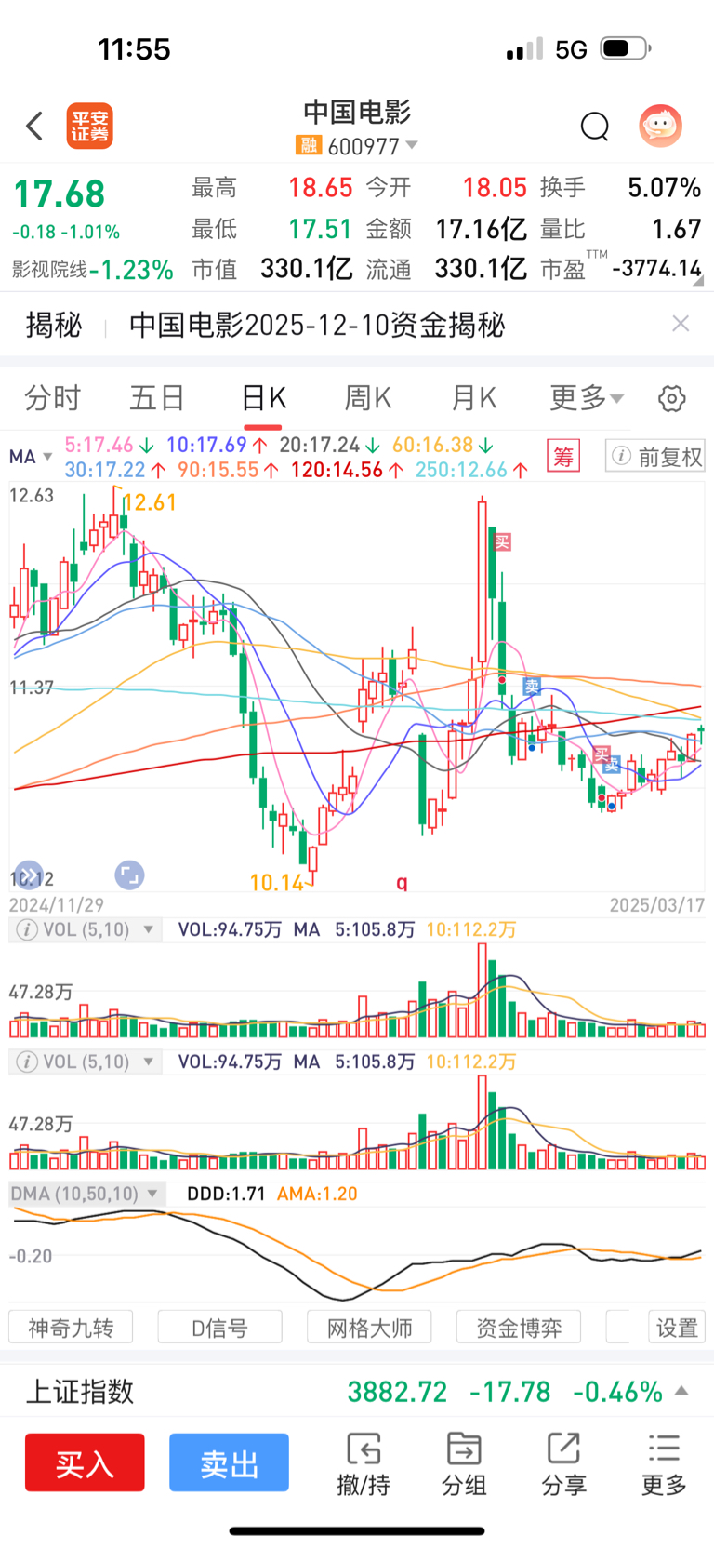The height and width of the screenshot is (1549, 714).
Task: Switch to 周K chart tab
Action: (x=368, y=398)
